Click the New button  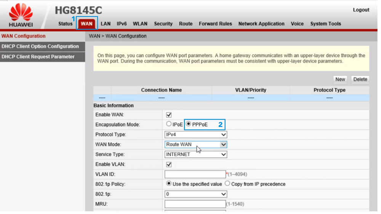340,80
